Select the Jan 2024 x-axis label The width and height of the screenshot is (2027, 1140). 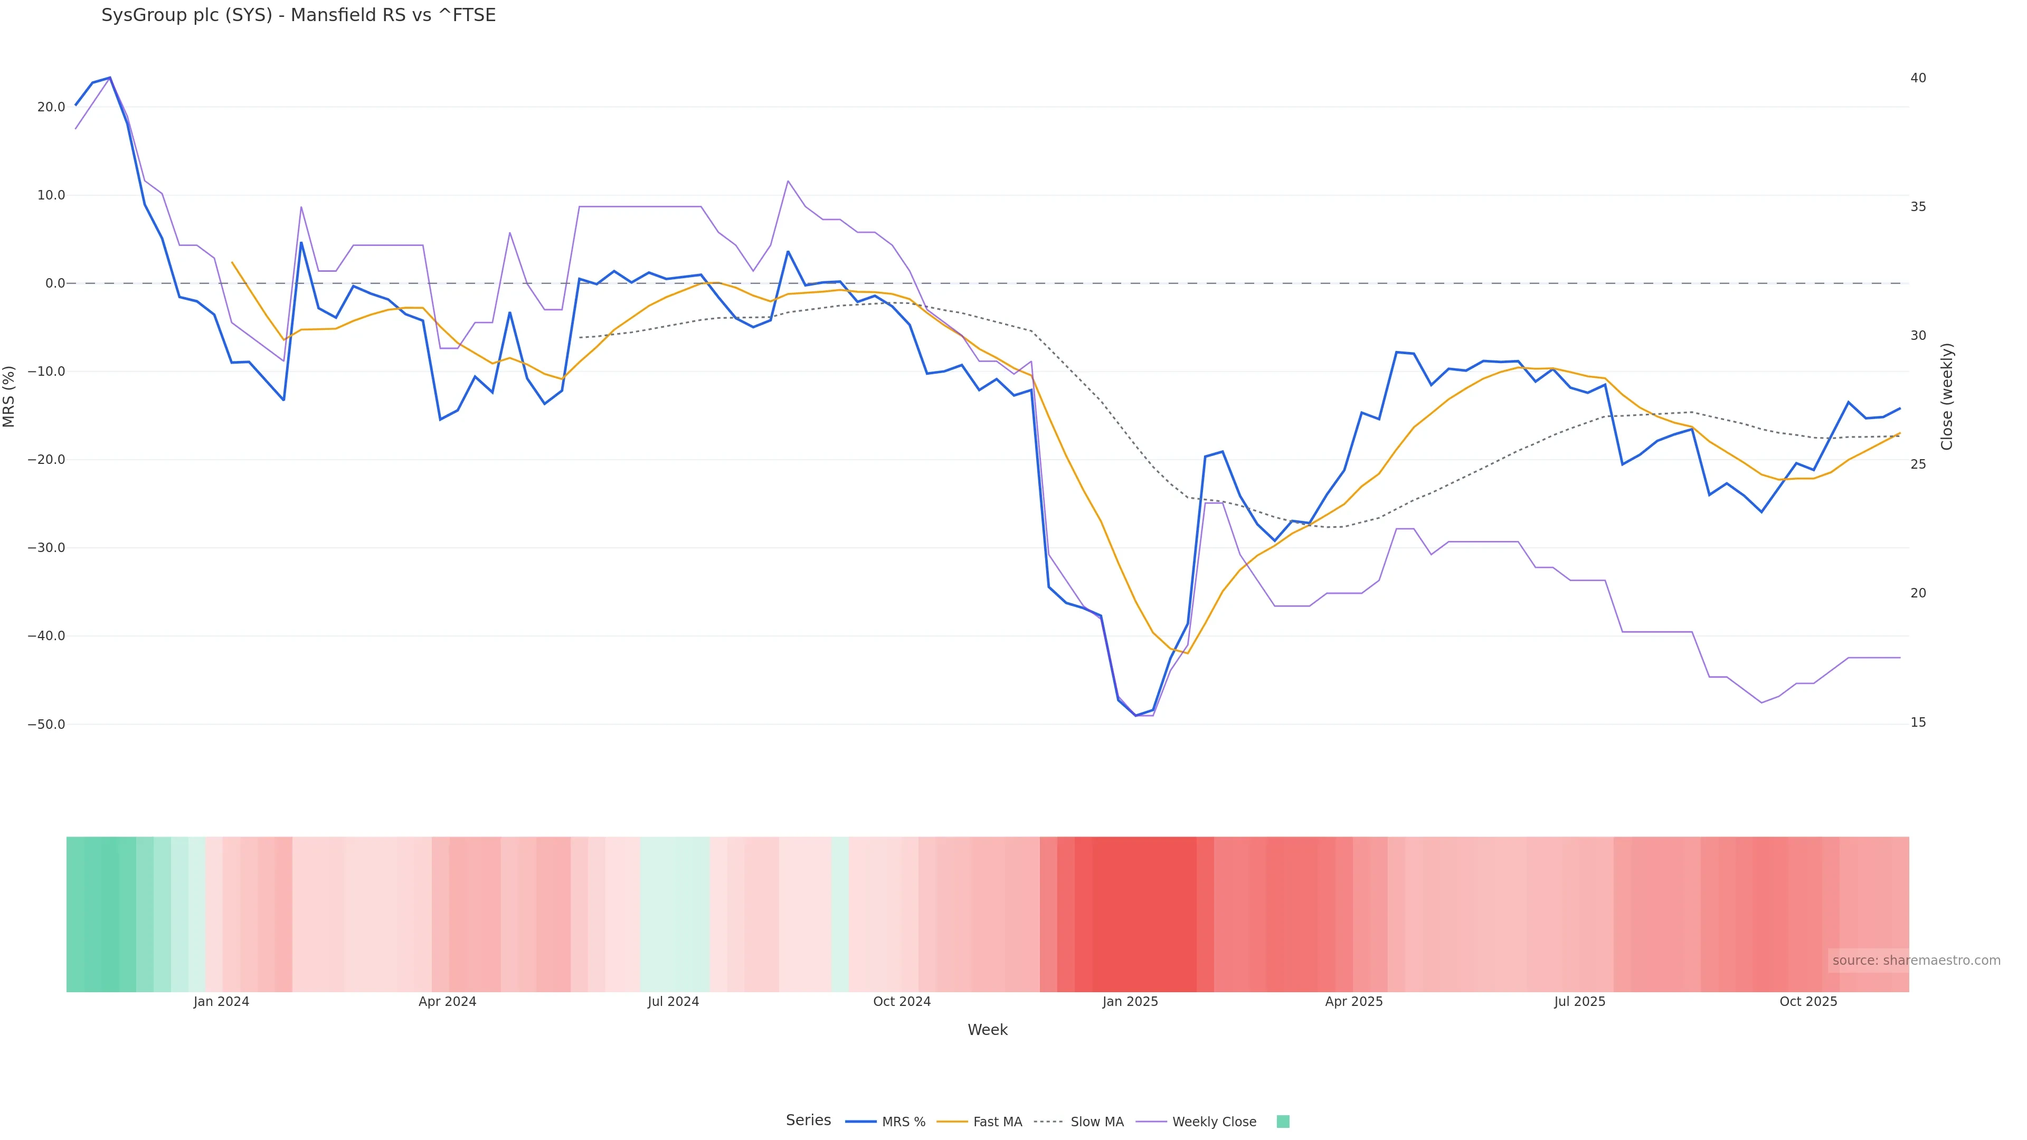[221, 1002]
